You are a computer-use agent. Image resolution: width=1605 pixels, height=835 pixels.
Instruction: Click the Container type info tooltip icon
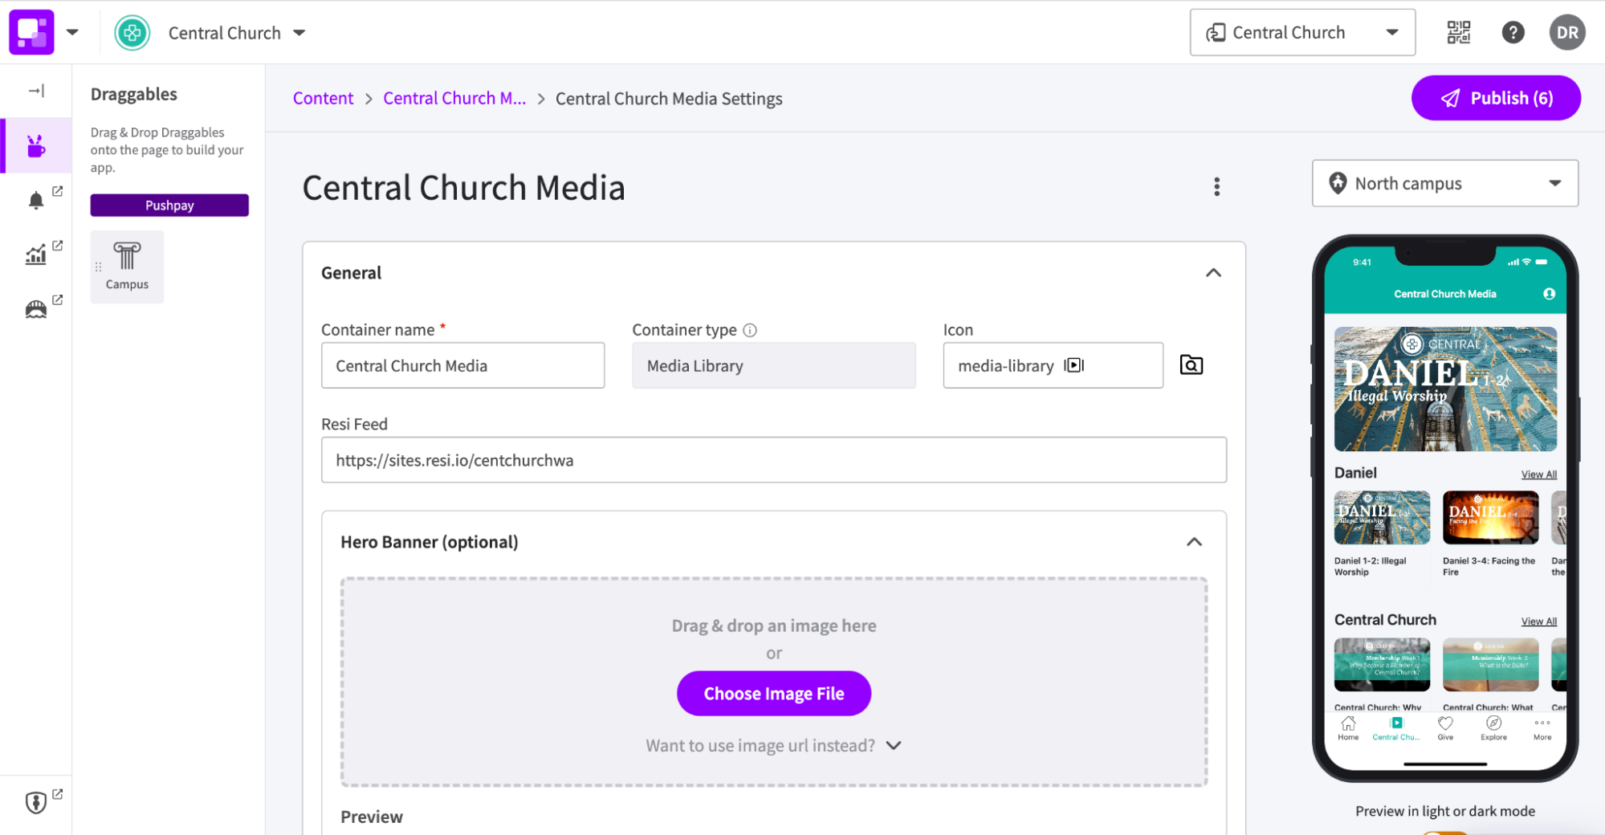pyautogui.click(x=751, y=329)
